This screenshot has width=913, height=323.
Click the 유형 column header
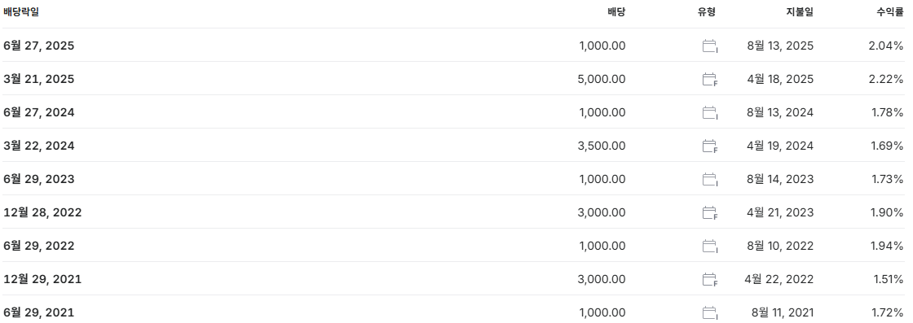pyautogui.click(x=706, y=11)
